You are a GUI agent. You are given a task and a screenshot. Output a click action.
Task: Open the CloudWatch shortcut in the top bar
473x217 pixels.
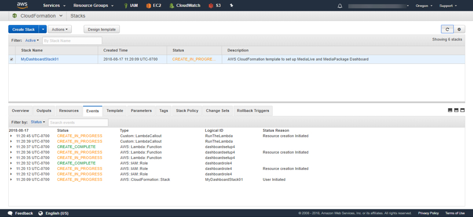click(184, 5)
